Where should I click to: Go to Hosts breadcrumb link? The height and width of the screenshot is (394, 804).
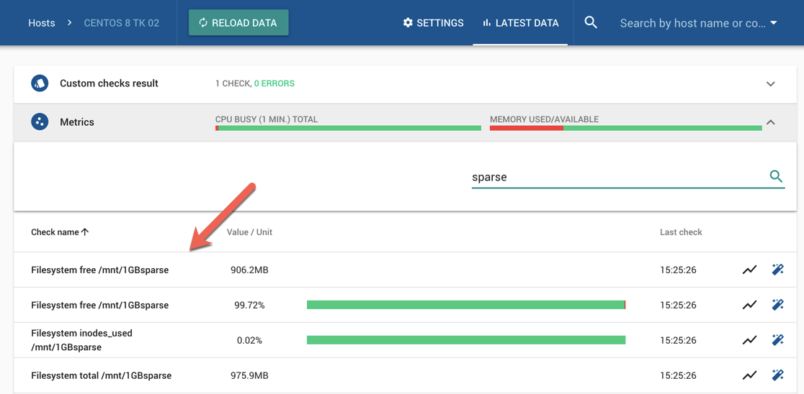tap(42, 23)
